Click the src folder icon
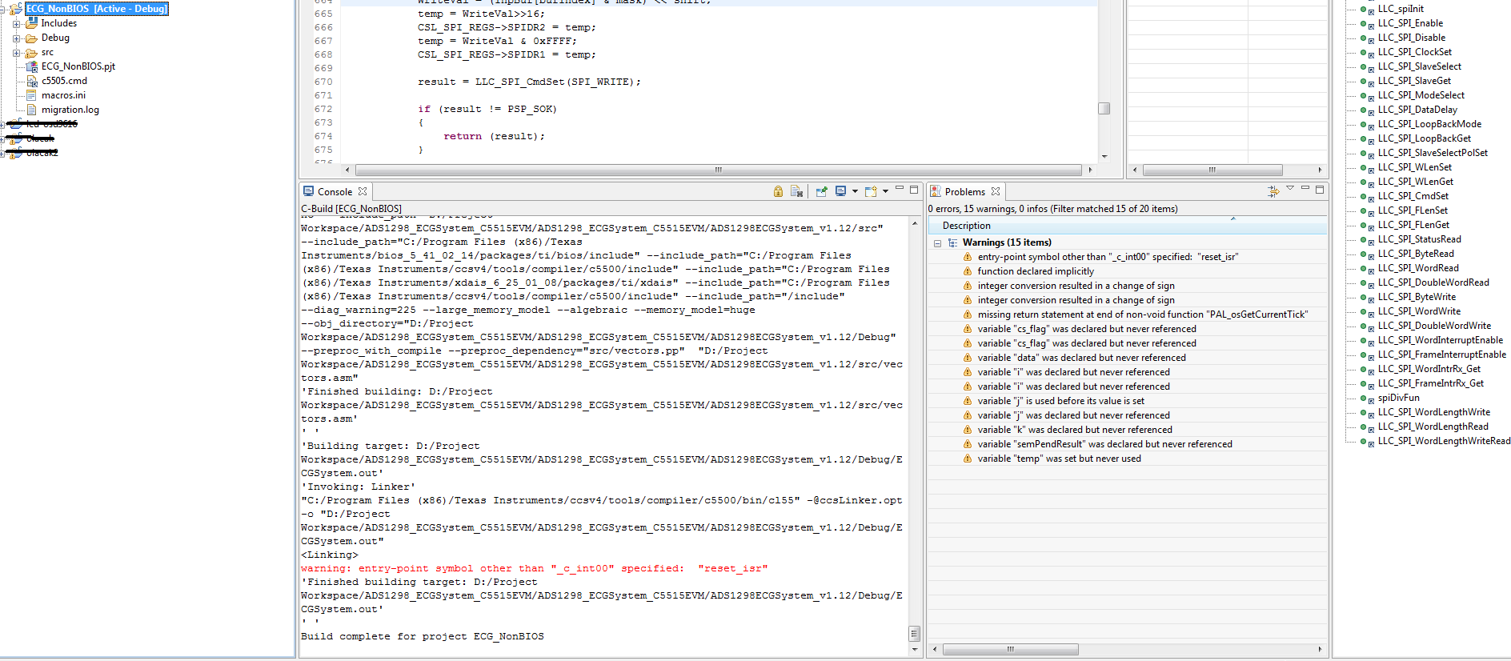The image size is (1511, 661). [x=31, y=52]
